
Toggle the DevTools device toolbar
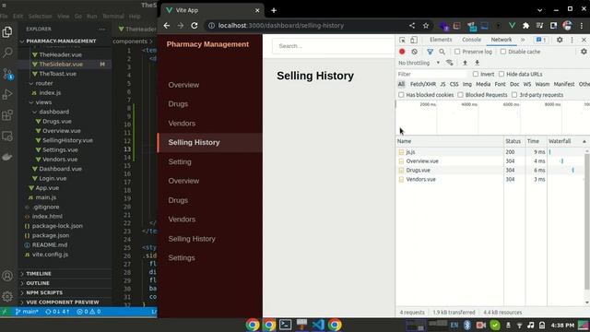414,40
